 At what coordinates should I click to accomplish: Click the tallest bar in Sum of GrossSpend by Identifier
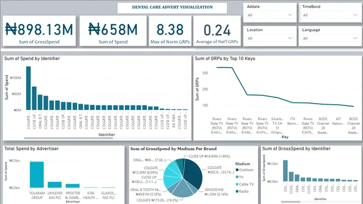click(x=285, y=171)
